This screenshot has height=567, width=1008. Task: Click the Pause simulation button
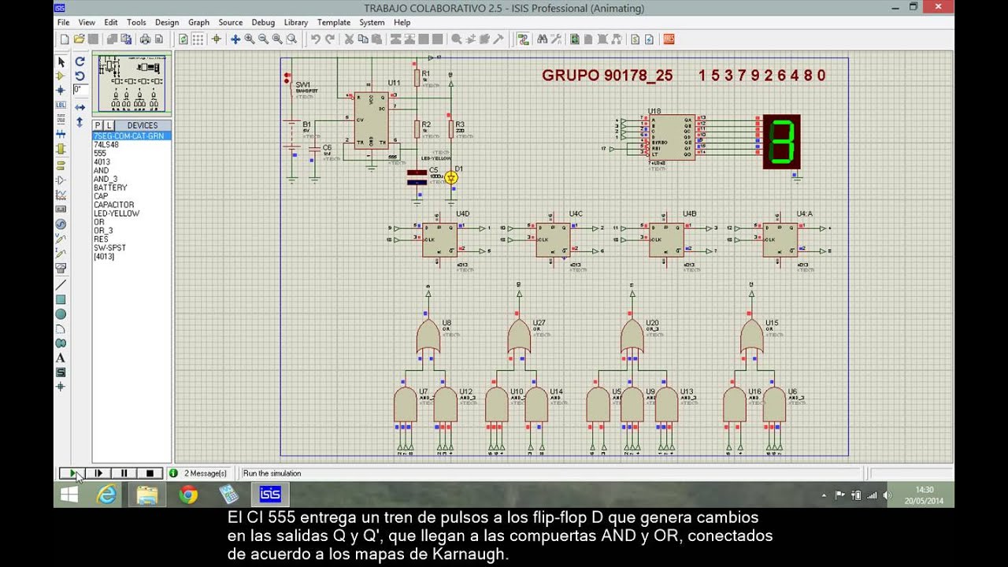[124, 473]
